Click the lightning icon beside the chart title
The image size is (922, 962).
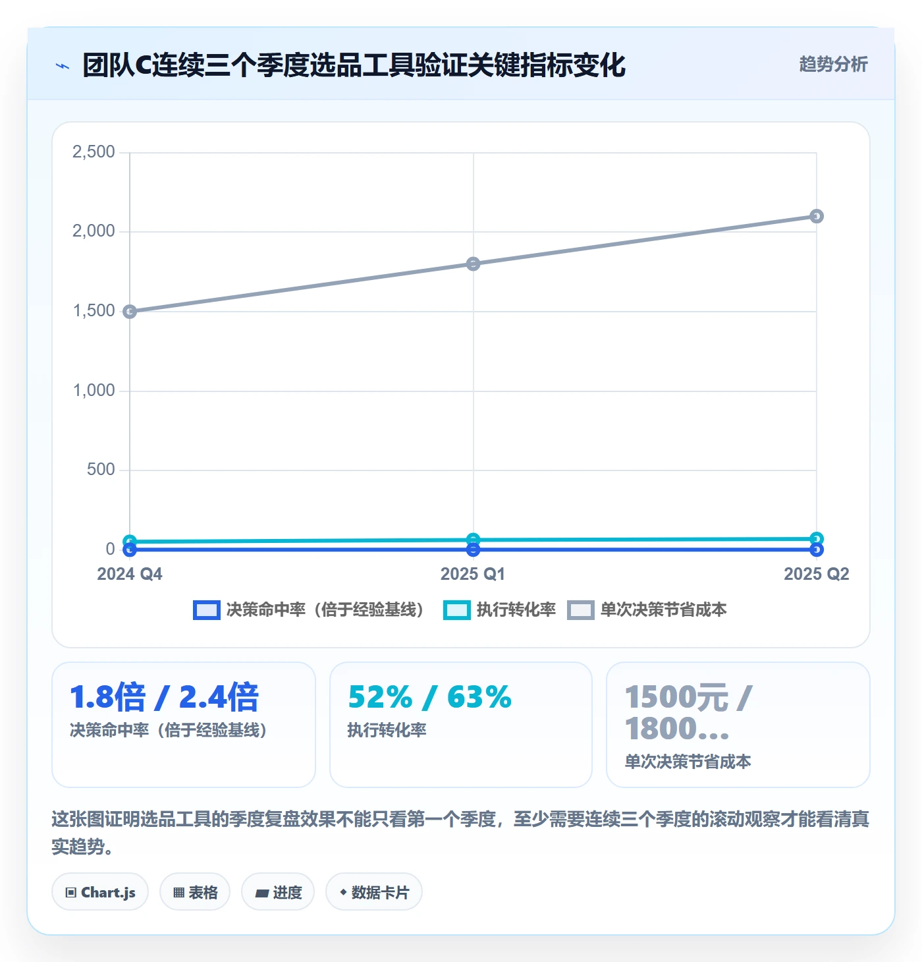(x=63, y=66)
